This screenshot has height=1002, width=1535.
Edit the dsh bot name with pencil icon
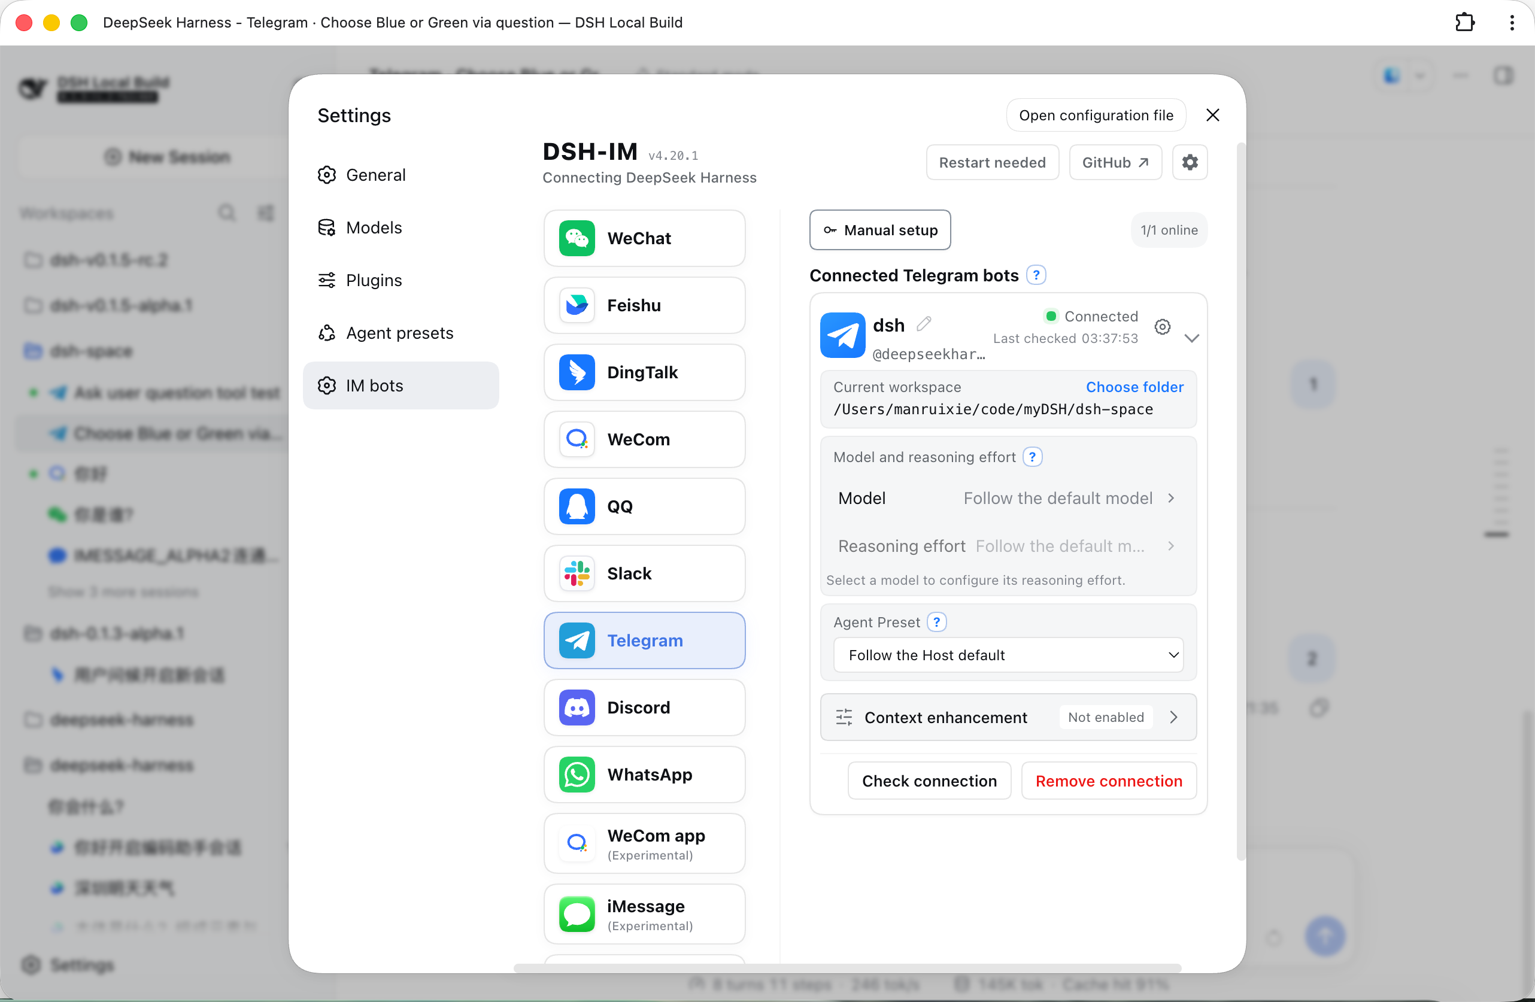924,324
